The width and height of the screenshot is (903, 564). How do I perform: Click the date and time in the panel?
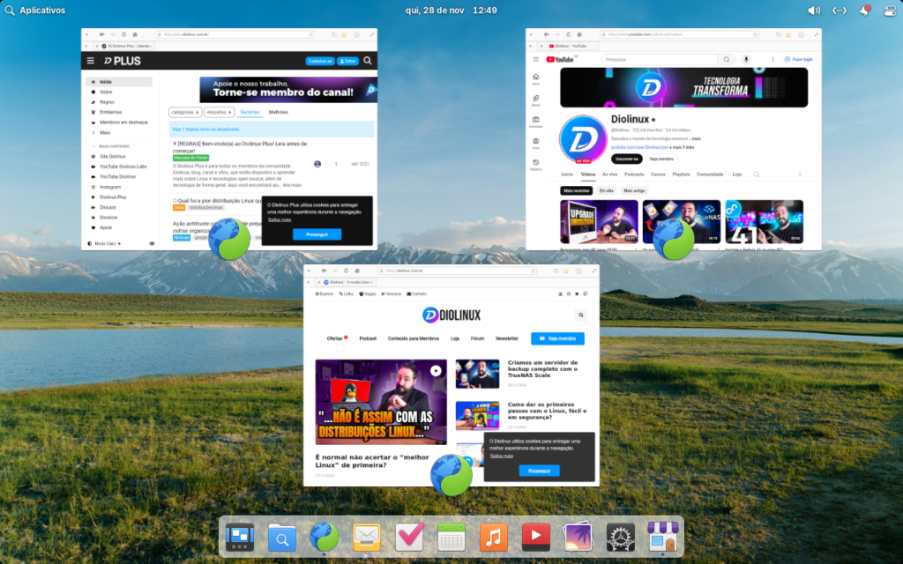(x=451, y=11)
